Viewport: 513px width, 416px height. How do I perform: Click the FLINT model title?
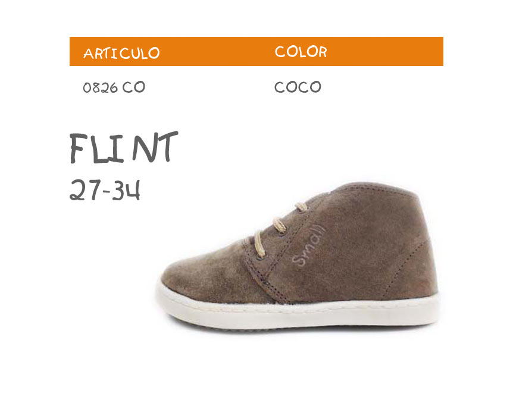tap(124, 147)
